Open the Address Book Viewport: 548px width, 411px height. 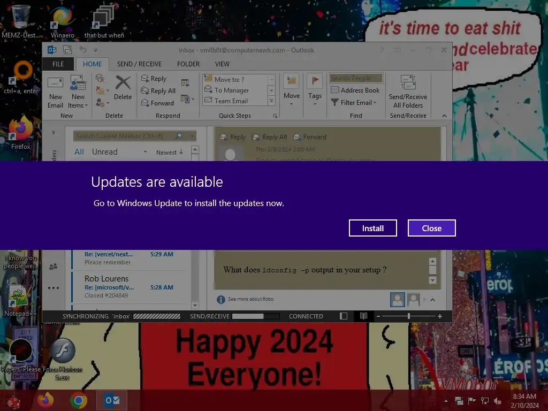coord(355,90)
